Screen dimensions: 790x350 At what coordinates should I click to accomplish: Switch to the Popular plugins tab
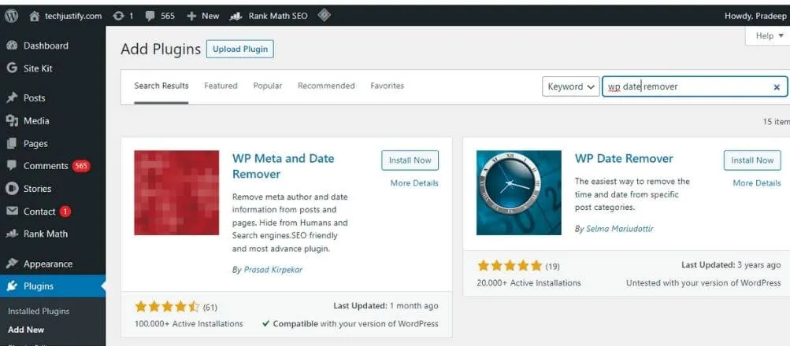[x=267, y=86]
